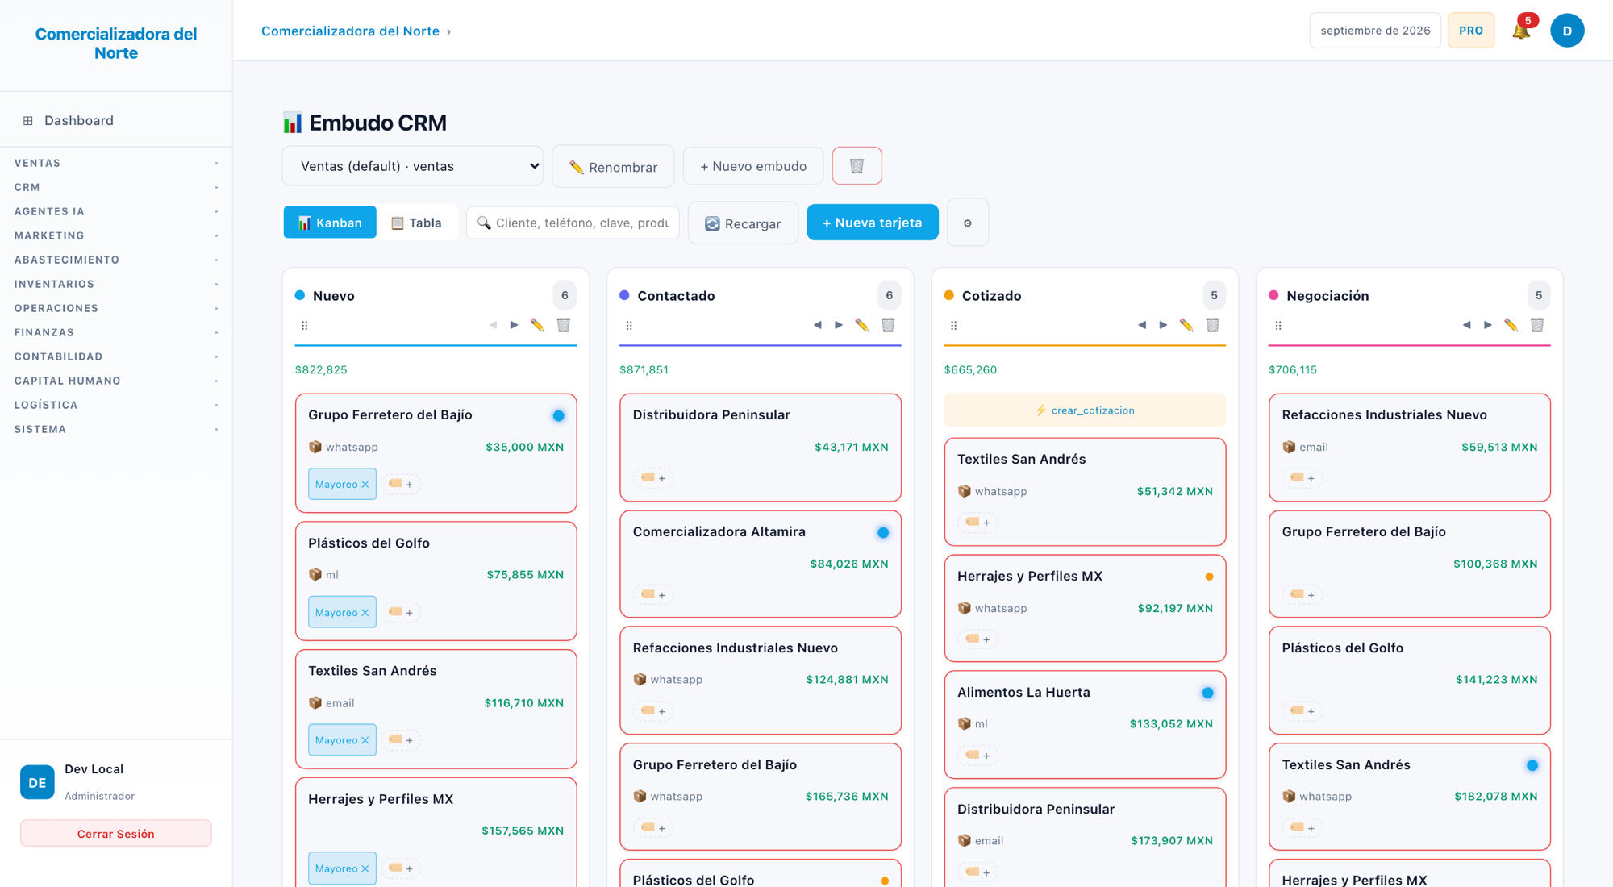Expand the ABASTECIMIENTO sidebar section

coord(116,260)
